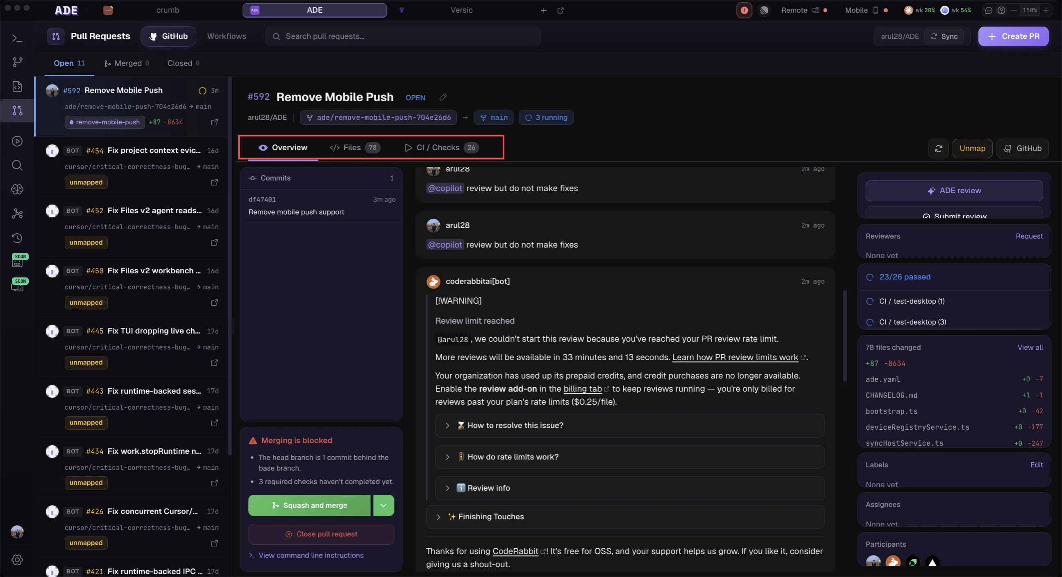
Task: Select the Overview tab
Action: point(283,147)
